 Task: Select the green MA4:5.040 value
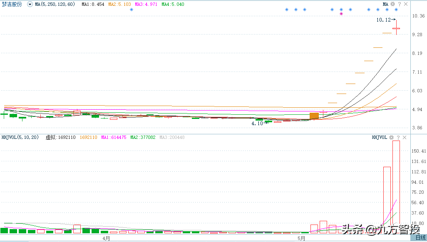click(173, 4)
